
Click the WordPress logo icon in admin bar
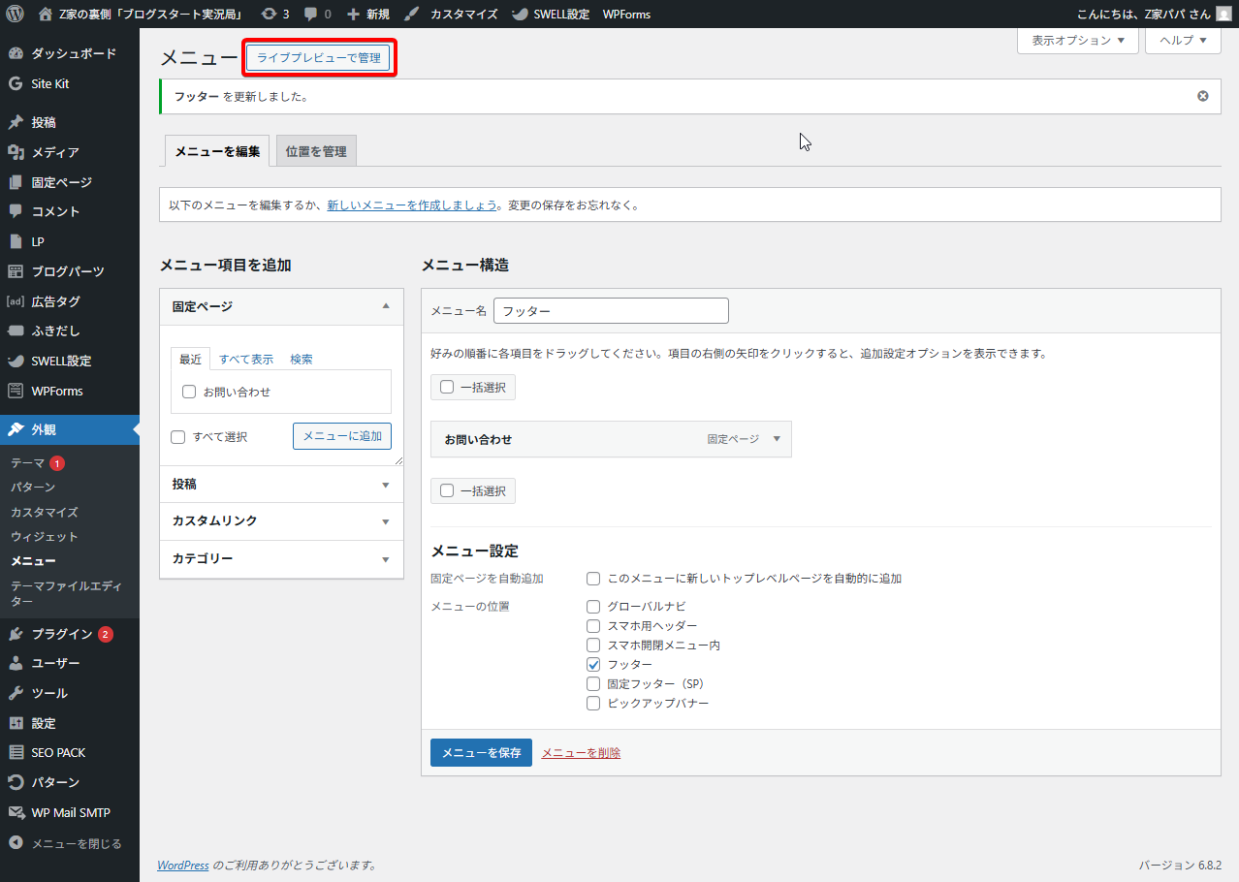coord(15,15)
